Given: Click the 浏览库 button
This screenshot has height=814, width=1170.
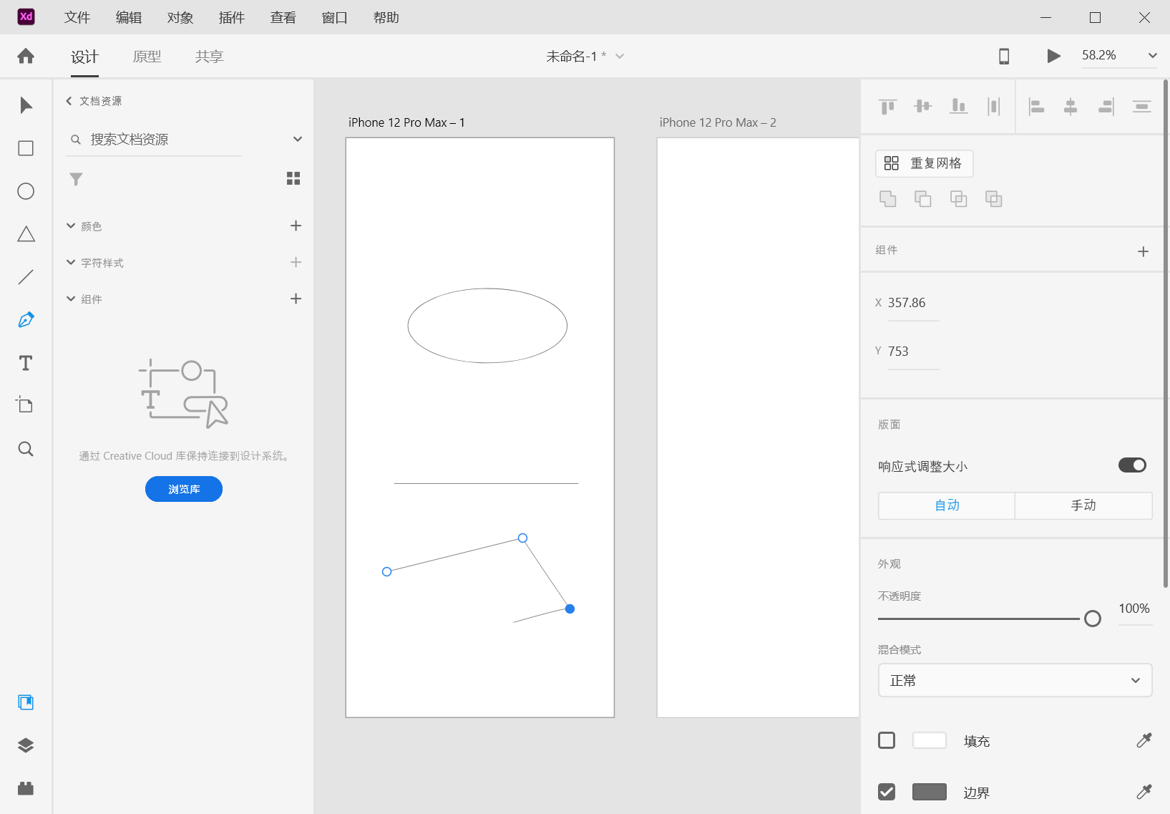Looking at the screenshot, I should point(184,489).
